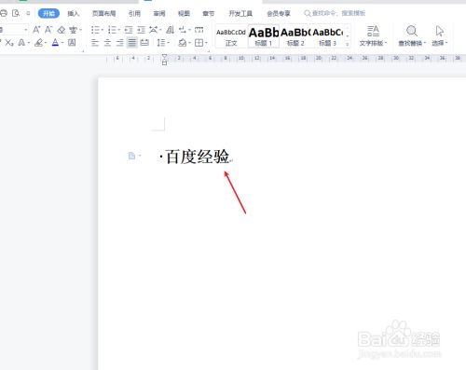Click the Decrease Font Size icon
Viewport: 466px width, 370px height.
tap(48, 30)
